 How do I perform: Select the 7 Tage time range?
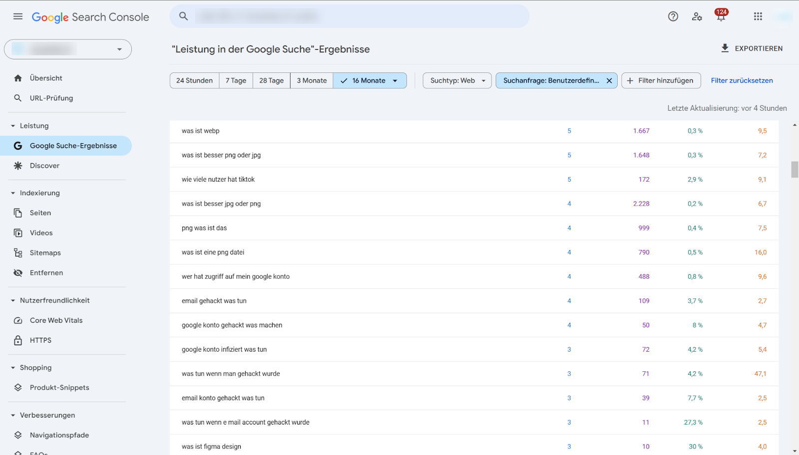coord(236,80)
